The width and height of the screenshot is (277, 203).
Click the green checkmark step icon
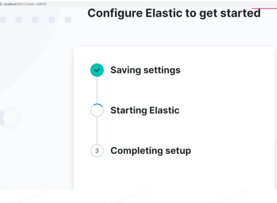point(97,70)
